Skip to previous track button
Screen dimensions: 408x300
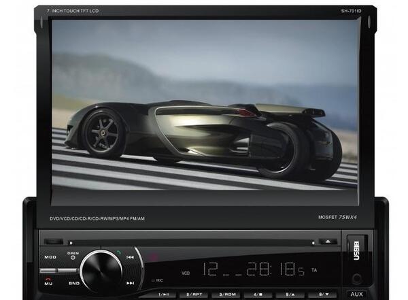pos(130,257)
